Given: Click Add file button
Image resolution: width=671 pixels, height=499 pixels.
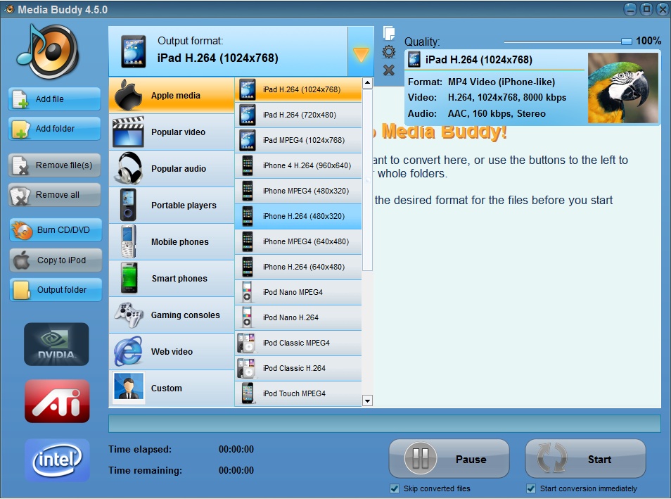Looking at the screenshot, I should point(54,99).
